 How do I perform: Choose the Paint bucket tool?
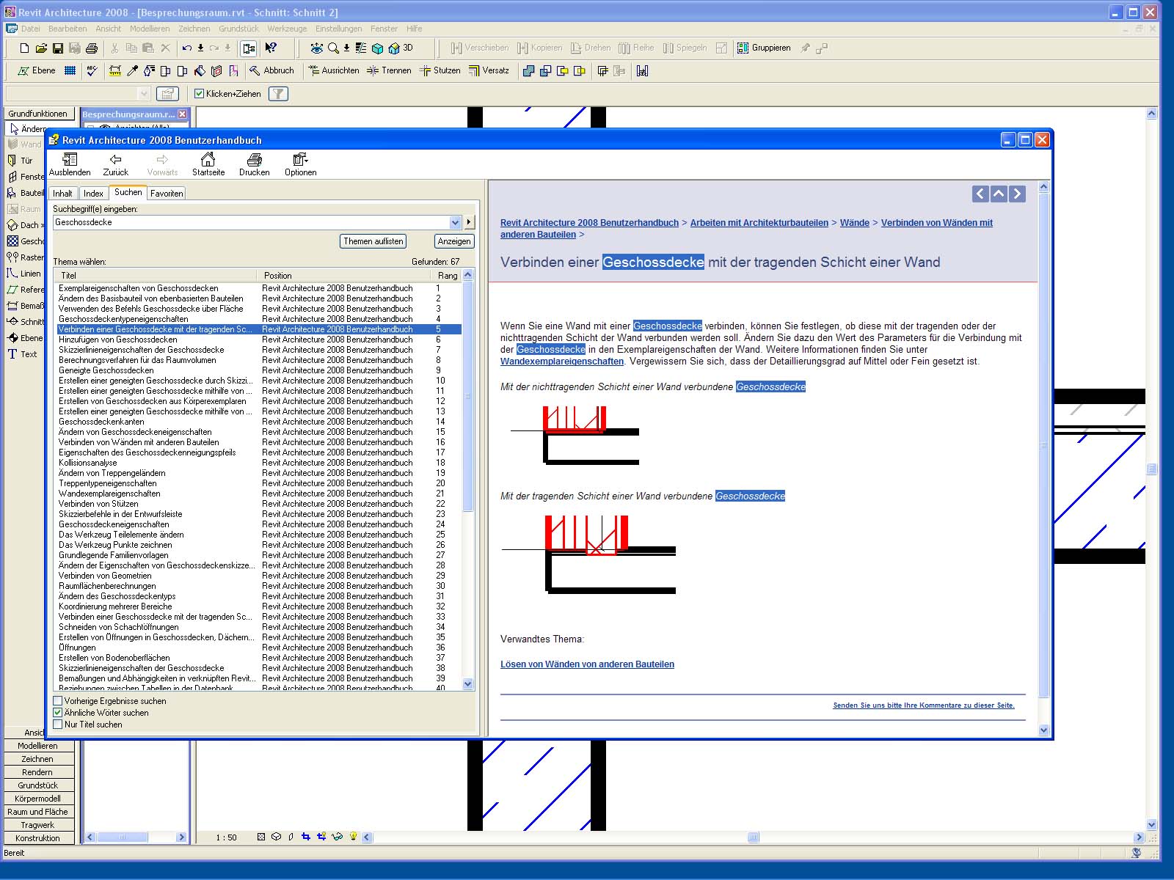pos(200,71)
